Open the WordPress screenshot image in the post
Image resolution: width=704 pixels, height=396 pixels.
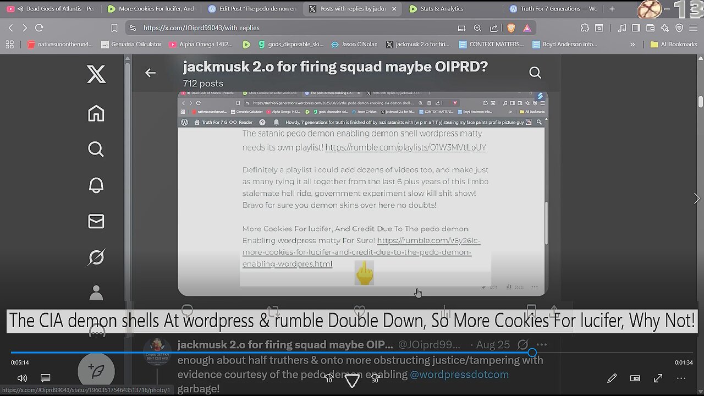[362, 194]
